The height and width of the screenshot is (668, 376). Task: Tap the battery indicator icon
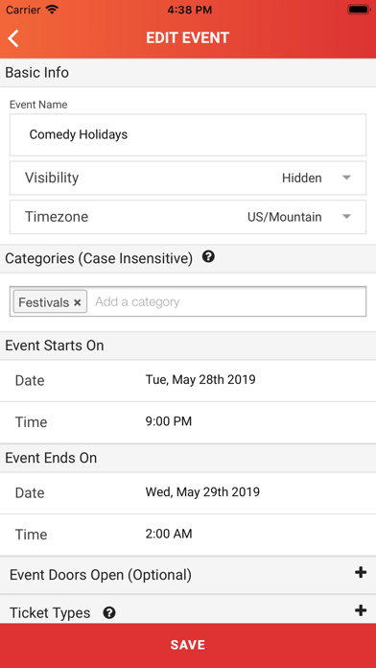(359, 10)
